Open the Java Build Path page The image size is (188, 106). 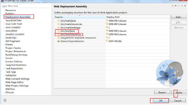click(x=13, y=20)
